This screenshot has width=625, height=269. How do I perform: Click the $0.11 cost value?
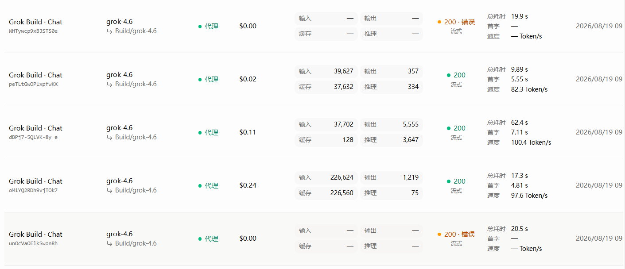pos(248,132)
